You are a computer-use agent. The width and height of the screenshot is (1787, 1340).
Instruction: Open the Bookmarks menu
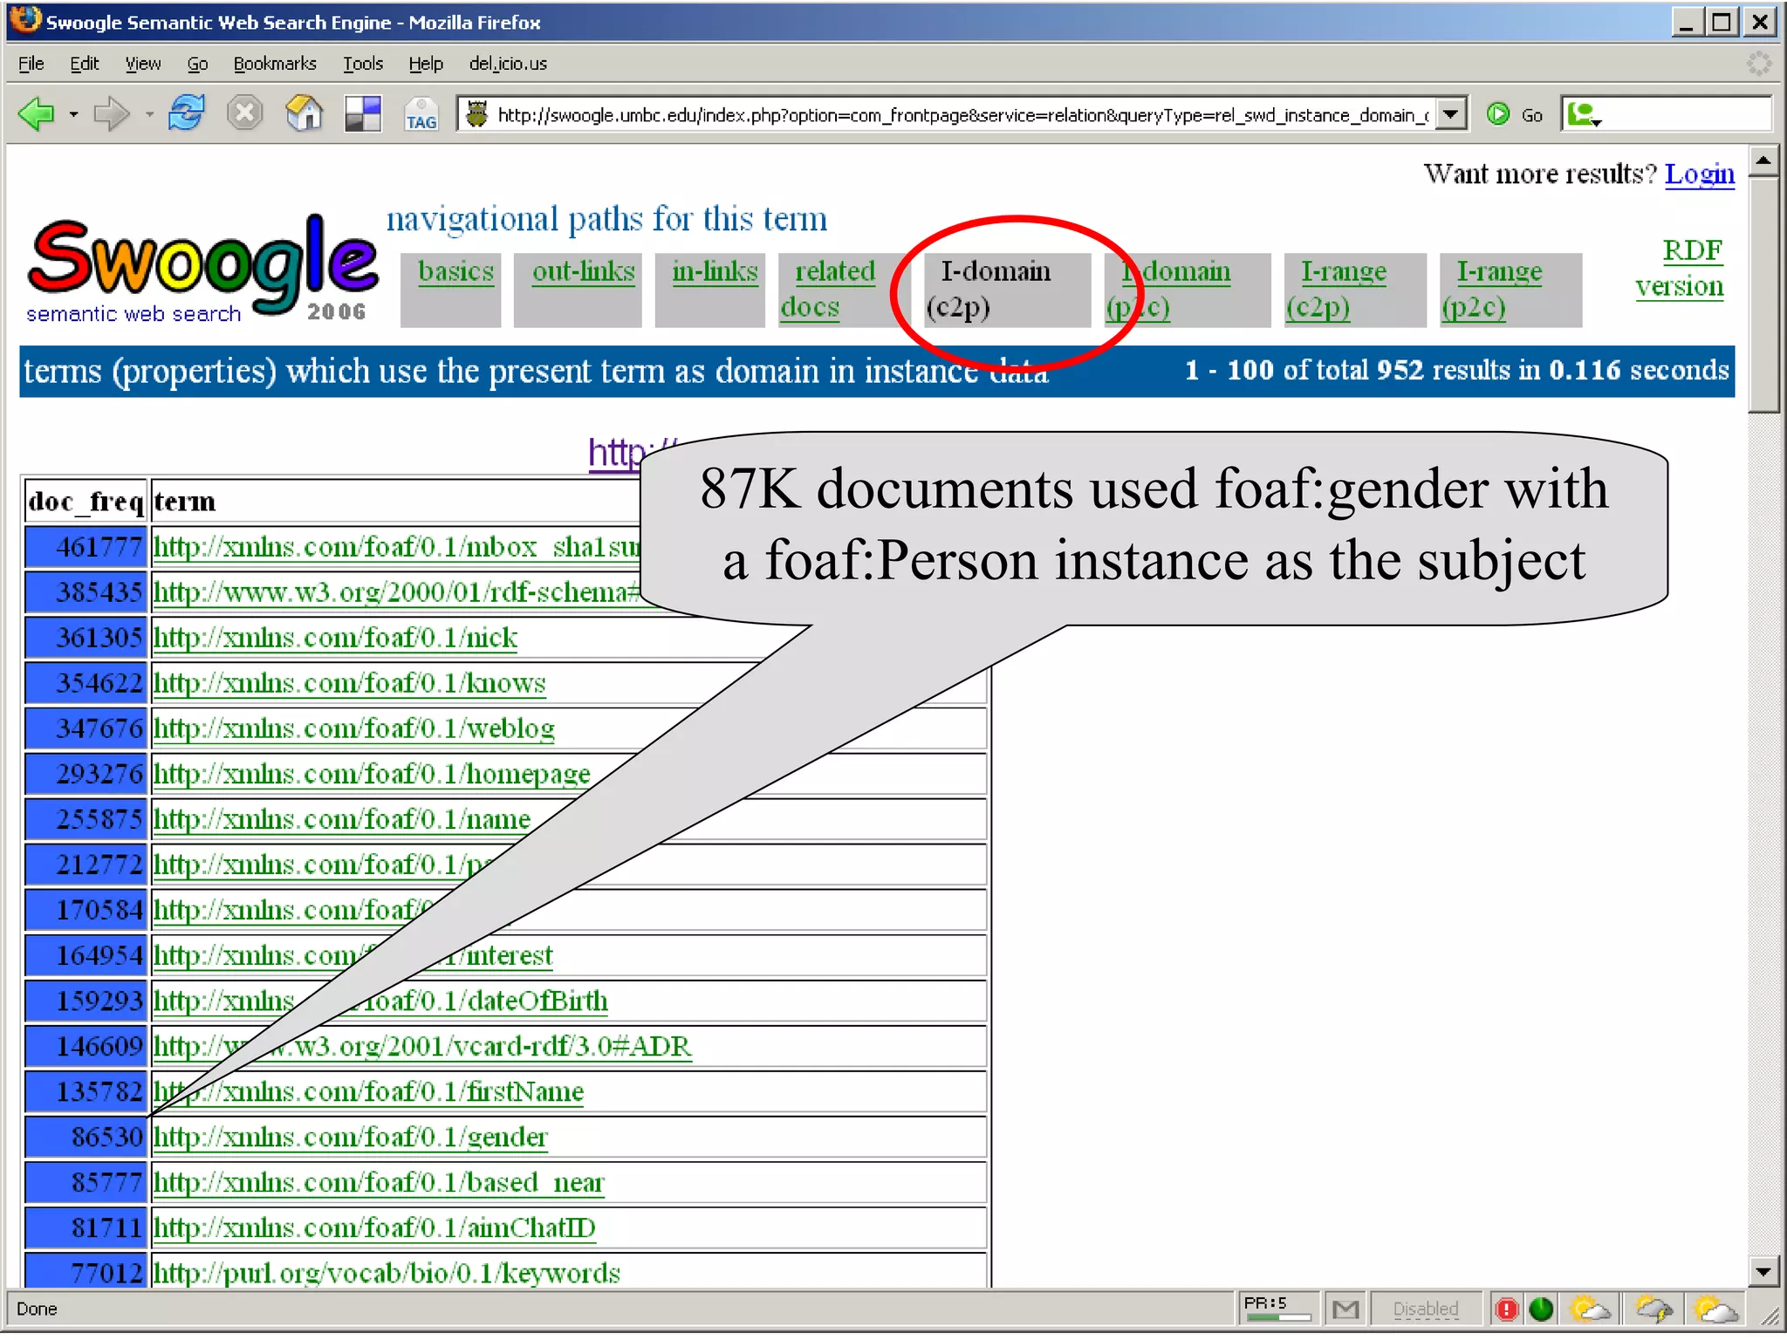pyautogui.click(x=274, y=64)
